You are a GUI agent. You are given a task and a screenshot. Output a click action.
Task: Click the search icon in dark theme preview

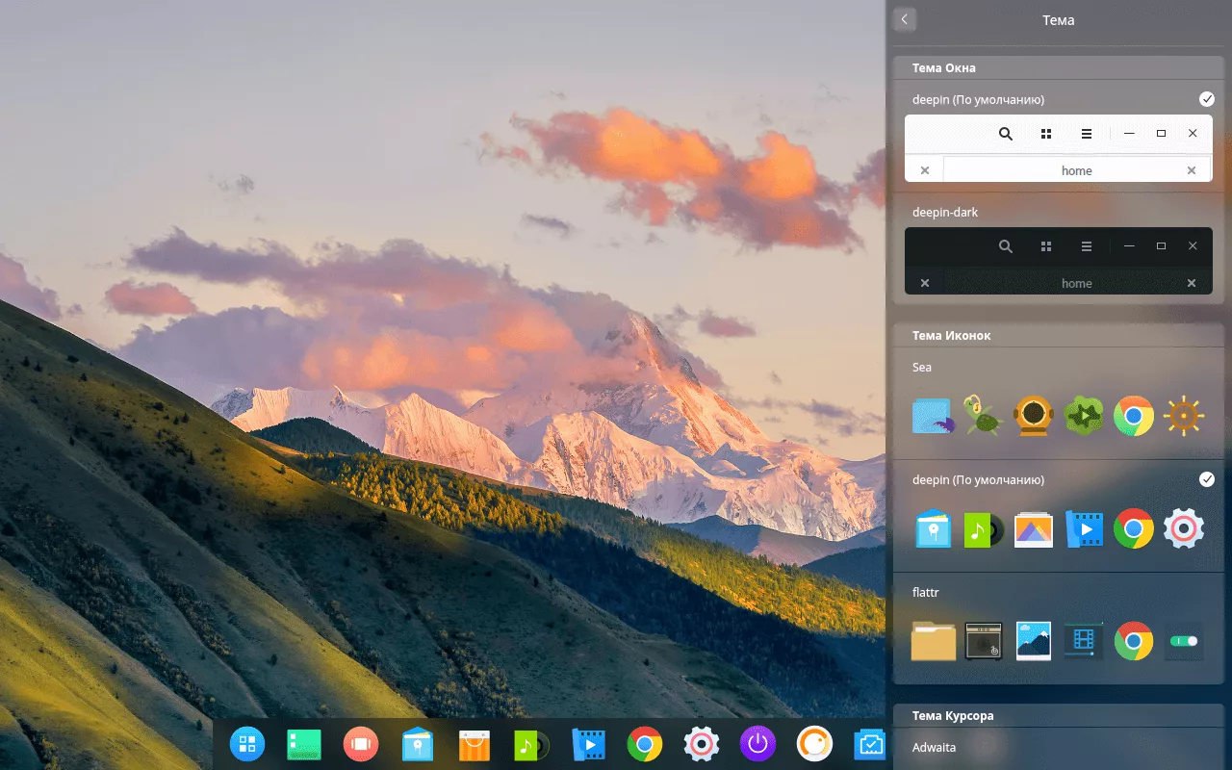pos(1006,246)
